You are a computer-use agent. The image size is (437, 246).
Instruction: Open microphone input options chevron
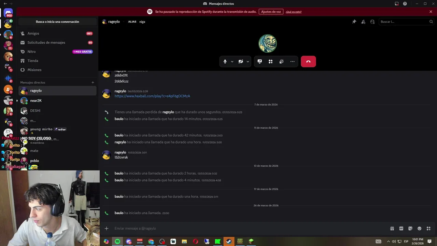tap(232, 61)
